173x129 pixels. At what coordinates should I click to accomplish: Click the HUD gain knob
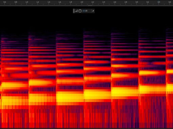point(80,11)
